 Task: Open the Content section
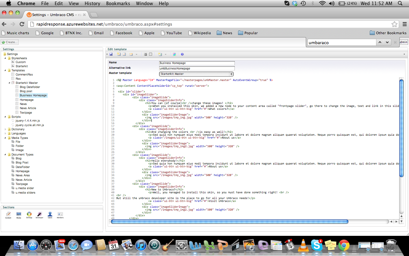[8, 215]
